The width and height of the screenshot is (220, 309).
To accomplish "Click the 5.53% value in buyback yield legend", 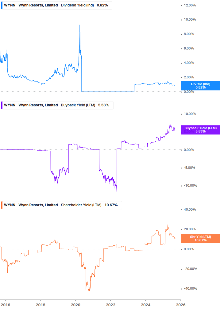I will 104,105.
